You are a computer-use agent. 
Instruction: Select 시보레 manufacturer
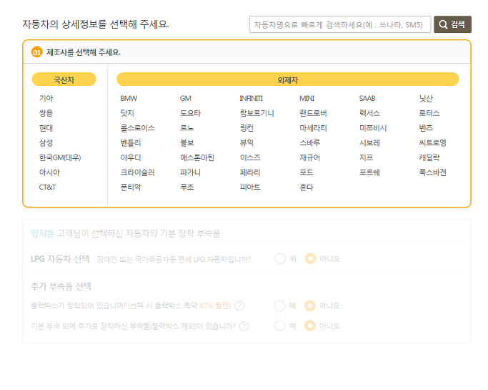pos(369,143)
